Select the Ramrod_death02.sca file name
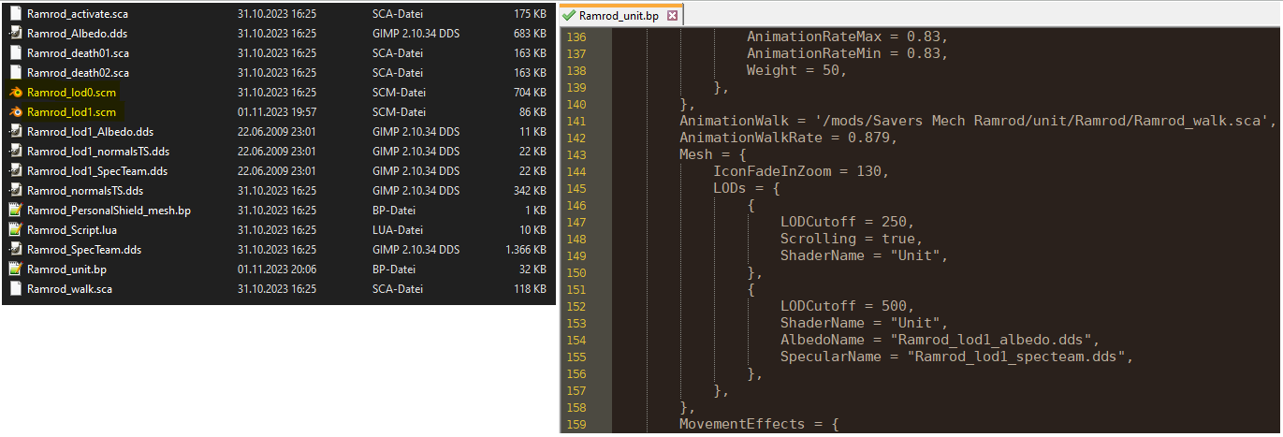 click(x=78, y=72)
